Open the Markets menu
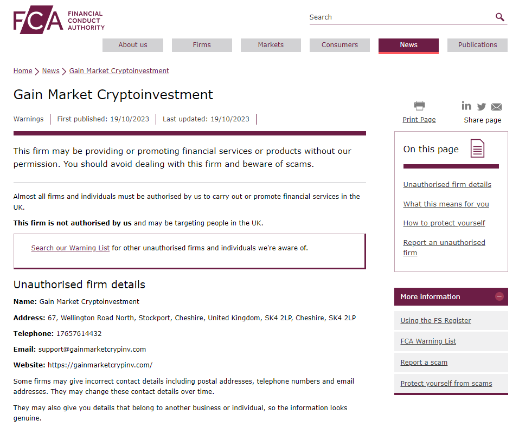Viewport: 519px width, 427px height. [x=271, y=45]
